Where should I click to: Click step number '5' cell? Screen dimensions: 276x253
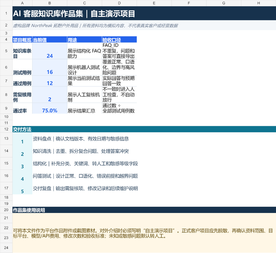22,188
